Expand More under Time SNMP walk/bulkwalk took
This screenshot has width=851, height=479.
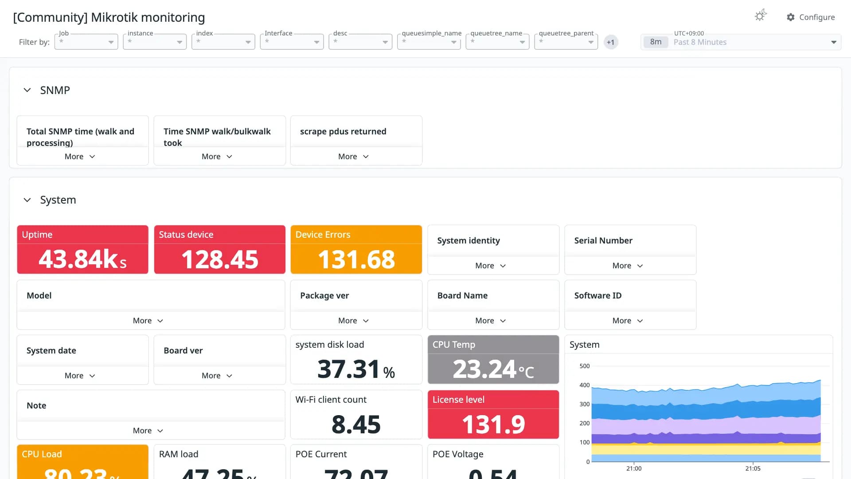(217, 157)
